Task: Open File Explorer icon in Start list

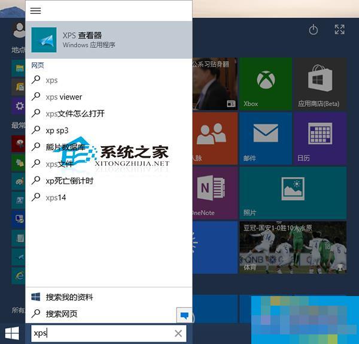Action: pyautogui.click(x=19, y=68)
